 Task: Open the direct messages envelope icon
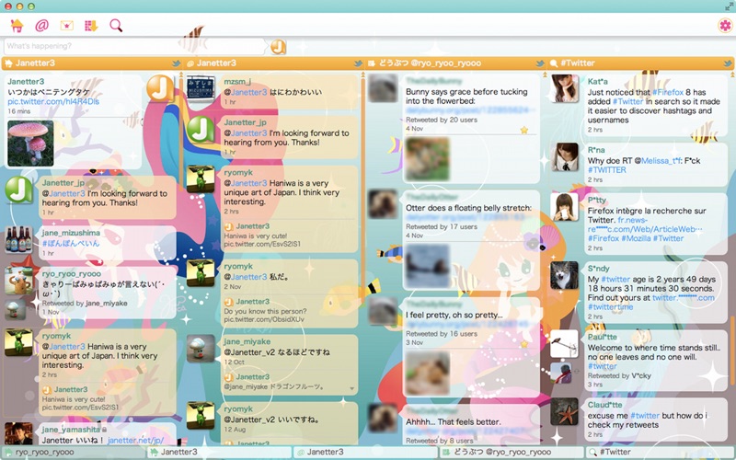click(x=66, y=26)
